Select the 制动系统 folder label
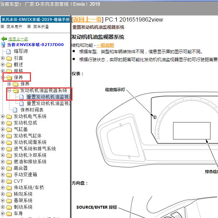Screen dimensions: 218x218 click(x=23, y=207)
